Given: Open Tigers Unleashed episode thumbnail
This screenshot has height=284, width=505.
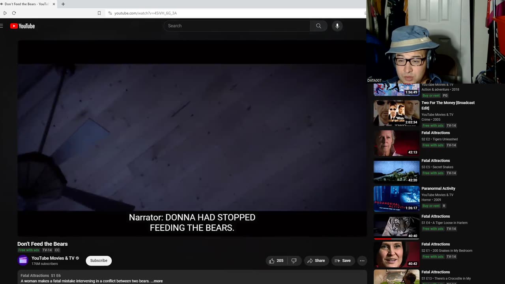Looking at the screenshot, I should (397, 143).
